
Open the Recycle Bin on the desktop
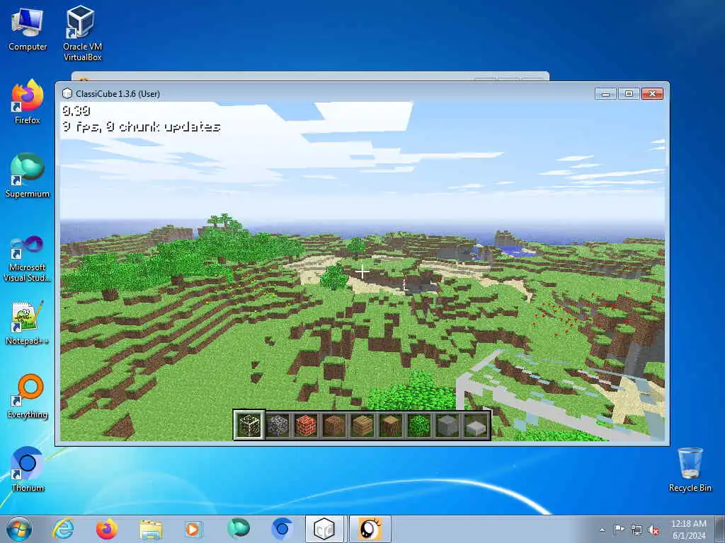click(x=690, y=469)
